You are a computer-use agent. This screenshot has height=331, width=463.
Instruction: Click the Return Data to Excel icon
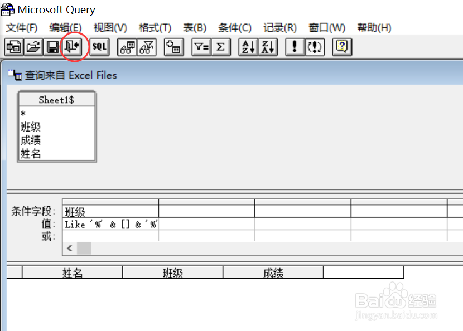(x=73, y=47)
